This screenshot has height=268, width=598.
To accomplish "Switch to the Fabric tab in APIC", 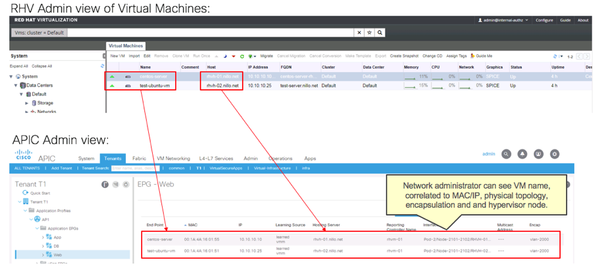I will point(139,159).
